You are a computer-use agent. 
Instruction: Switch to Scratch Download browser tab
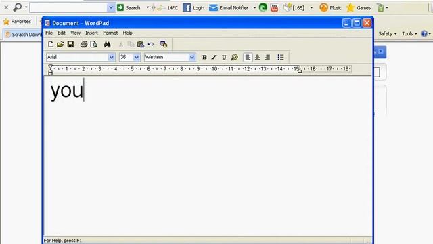tap(24, 35)
